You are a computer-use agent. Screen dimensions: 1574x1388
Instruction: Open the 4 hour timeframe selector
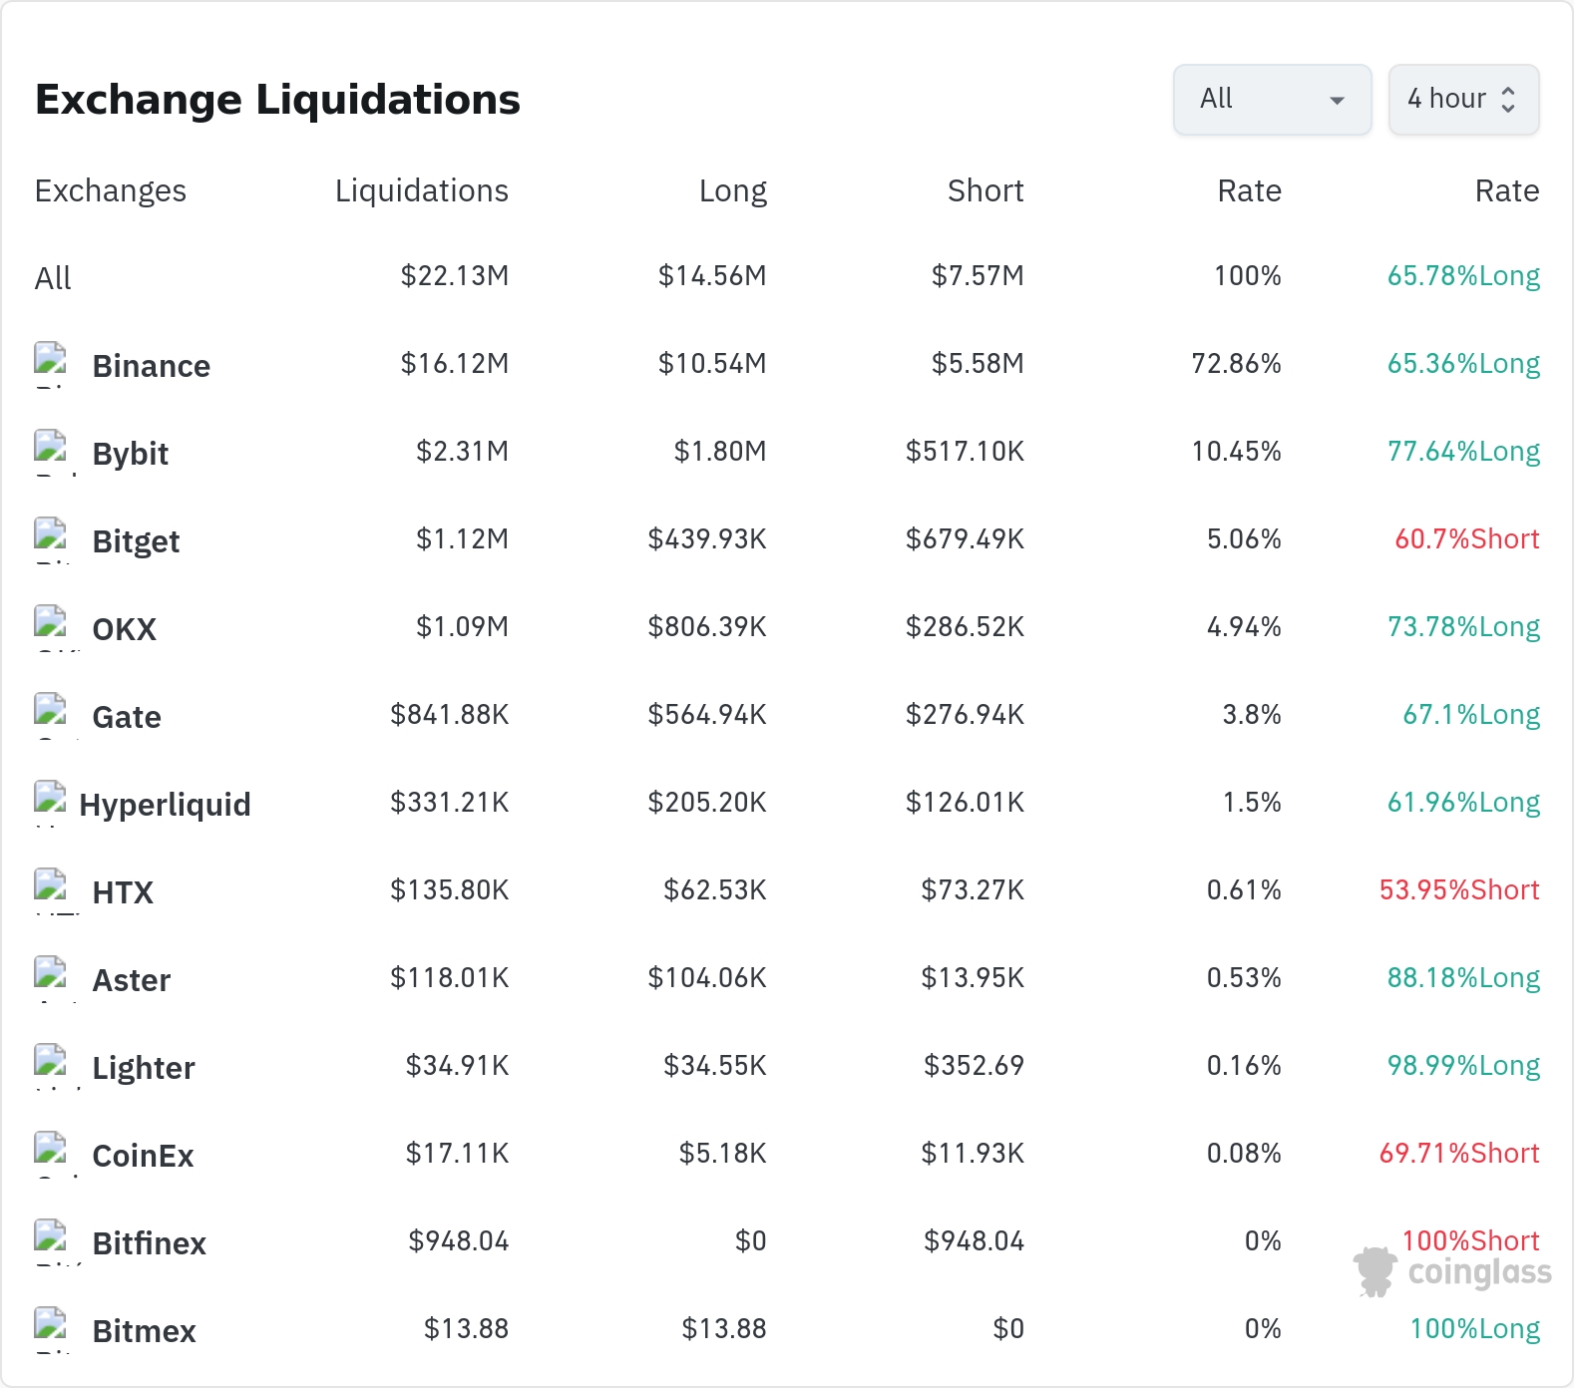[1463, 100]
